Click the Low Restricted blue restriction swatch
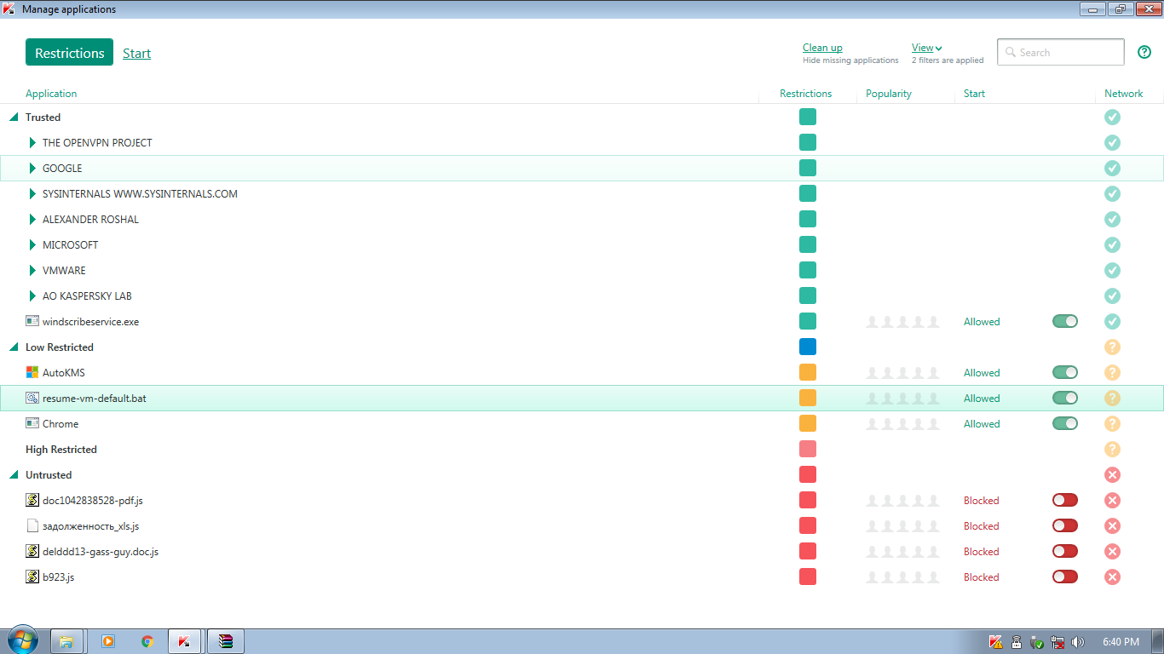 click(808, 347)
